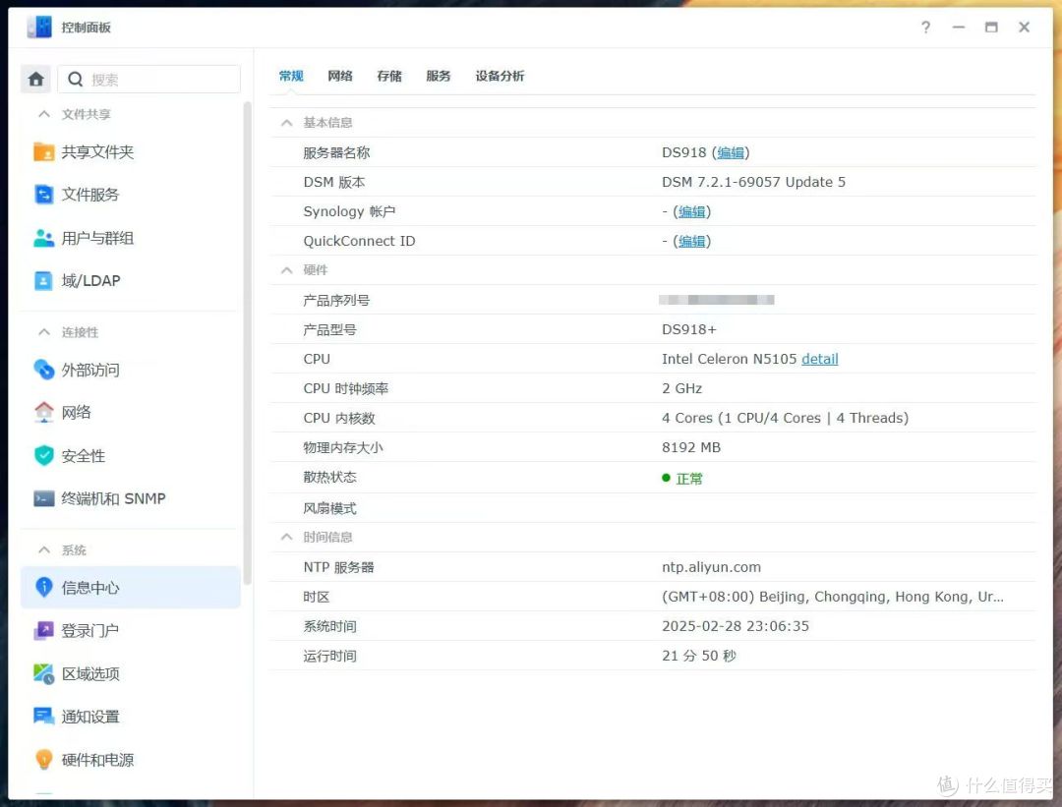Select 信息中心 in the sidebar
1062x807 pixels.
click(131, 587)
